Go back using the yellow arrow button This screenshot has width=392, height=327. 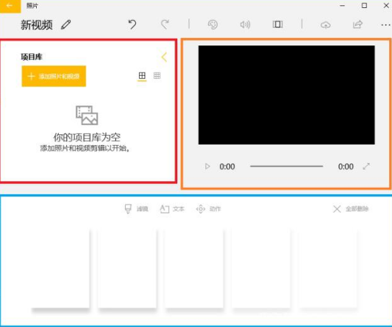pyautogui.click(x=10, y=6)
